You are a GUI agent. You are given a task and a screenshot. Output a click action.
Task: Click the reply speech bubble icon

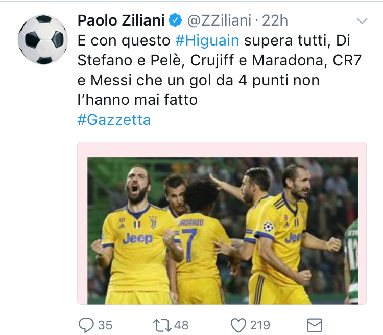(87, 324)
